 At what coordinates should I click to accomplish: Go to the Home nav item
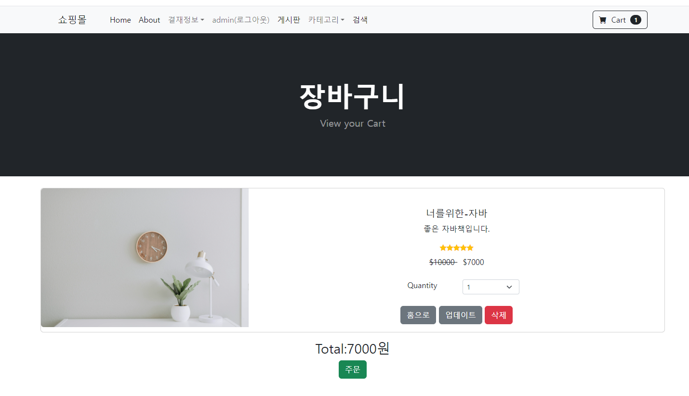pos(120,20)
